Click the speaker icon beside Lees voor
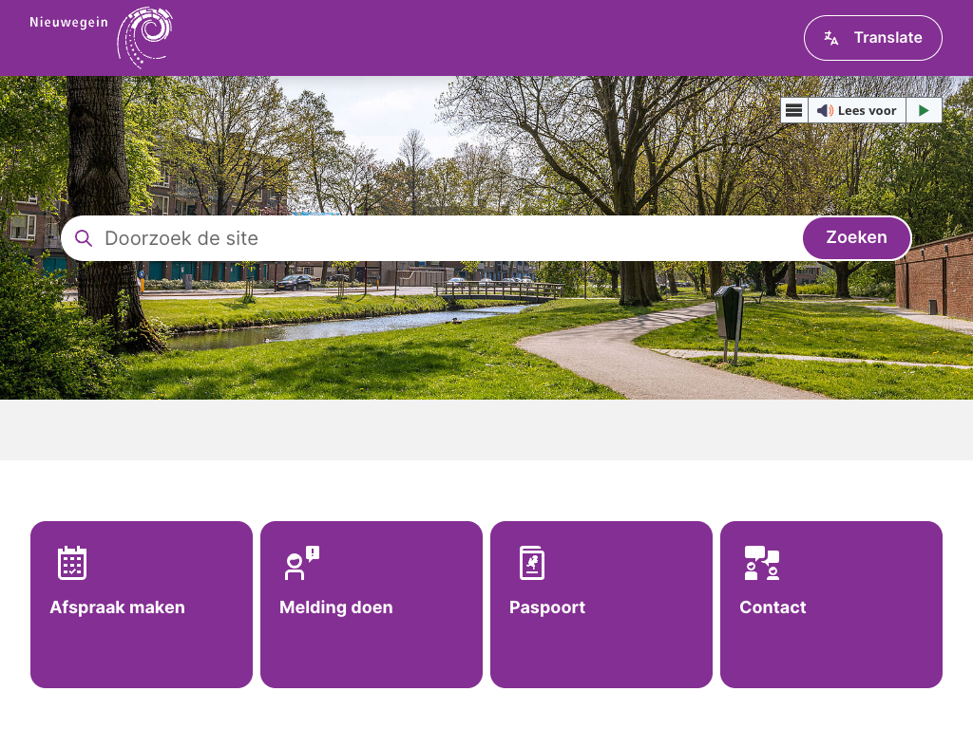973x729 pixels. pos(825,111)
